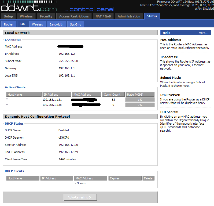Click the Ratio [4096] column header
Screen dimensions: 214x206
pos(140,95)
